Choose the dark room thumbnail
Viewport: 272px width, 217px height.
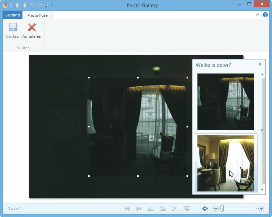pyautogui.click(x=226, y=101)
